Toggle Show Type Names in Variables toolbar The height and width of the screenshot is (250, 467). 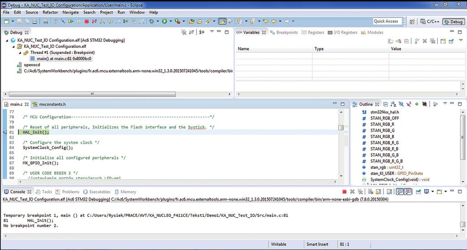click(390, 41)
